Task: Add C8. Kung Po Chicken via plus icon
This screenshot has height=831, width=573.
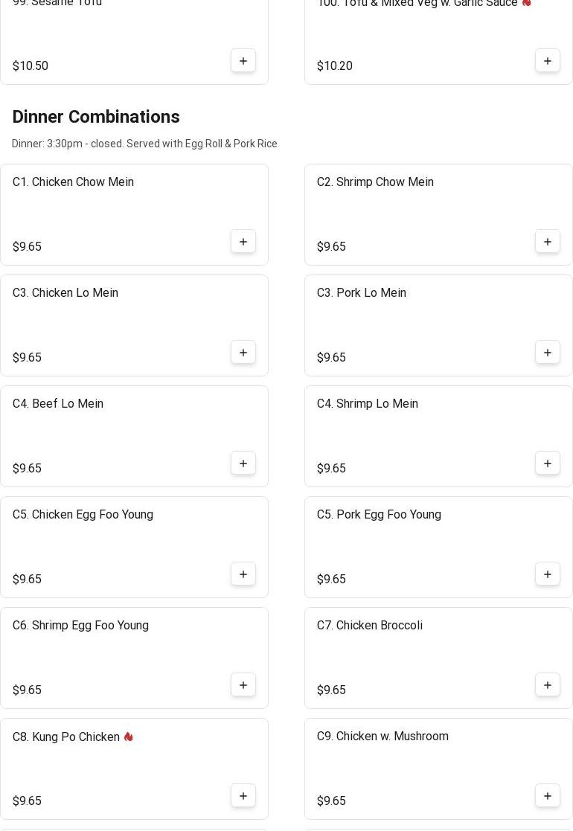Action: point(243,796)
